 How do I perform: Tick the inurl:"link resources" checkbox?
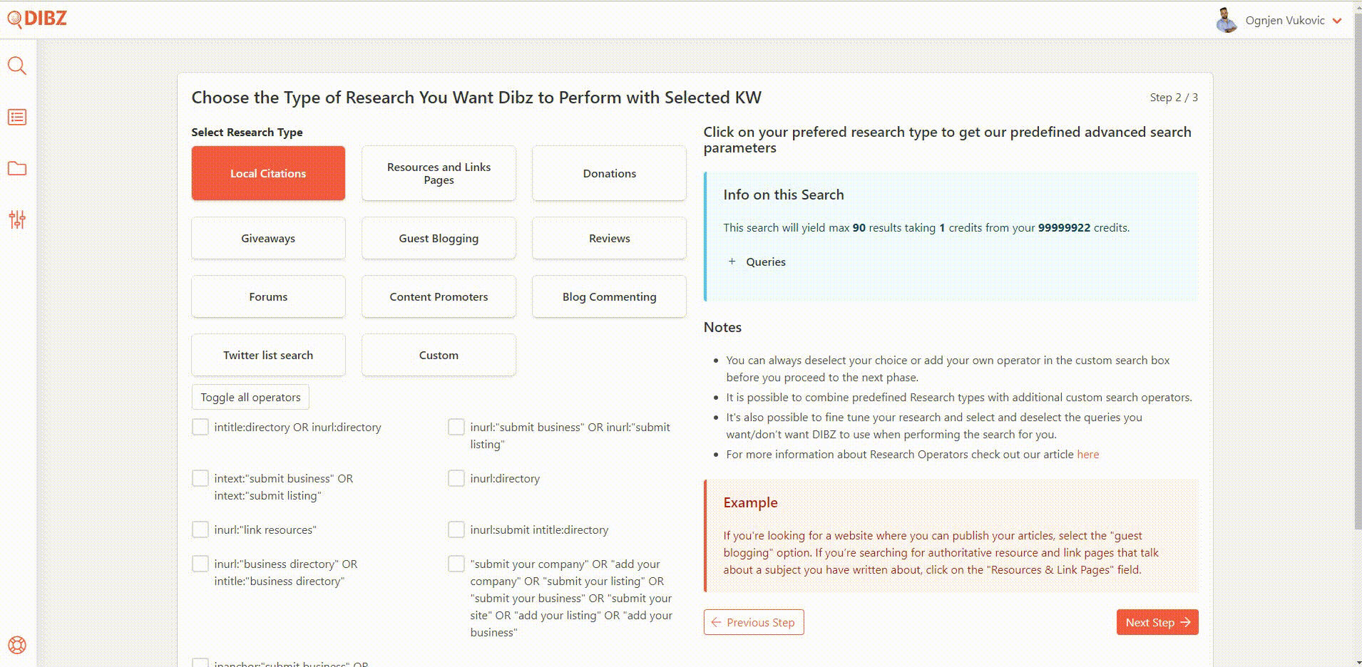[x=200, y=529]
